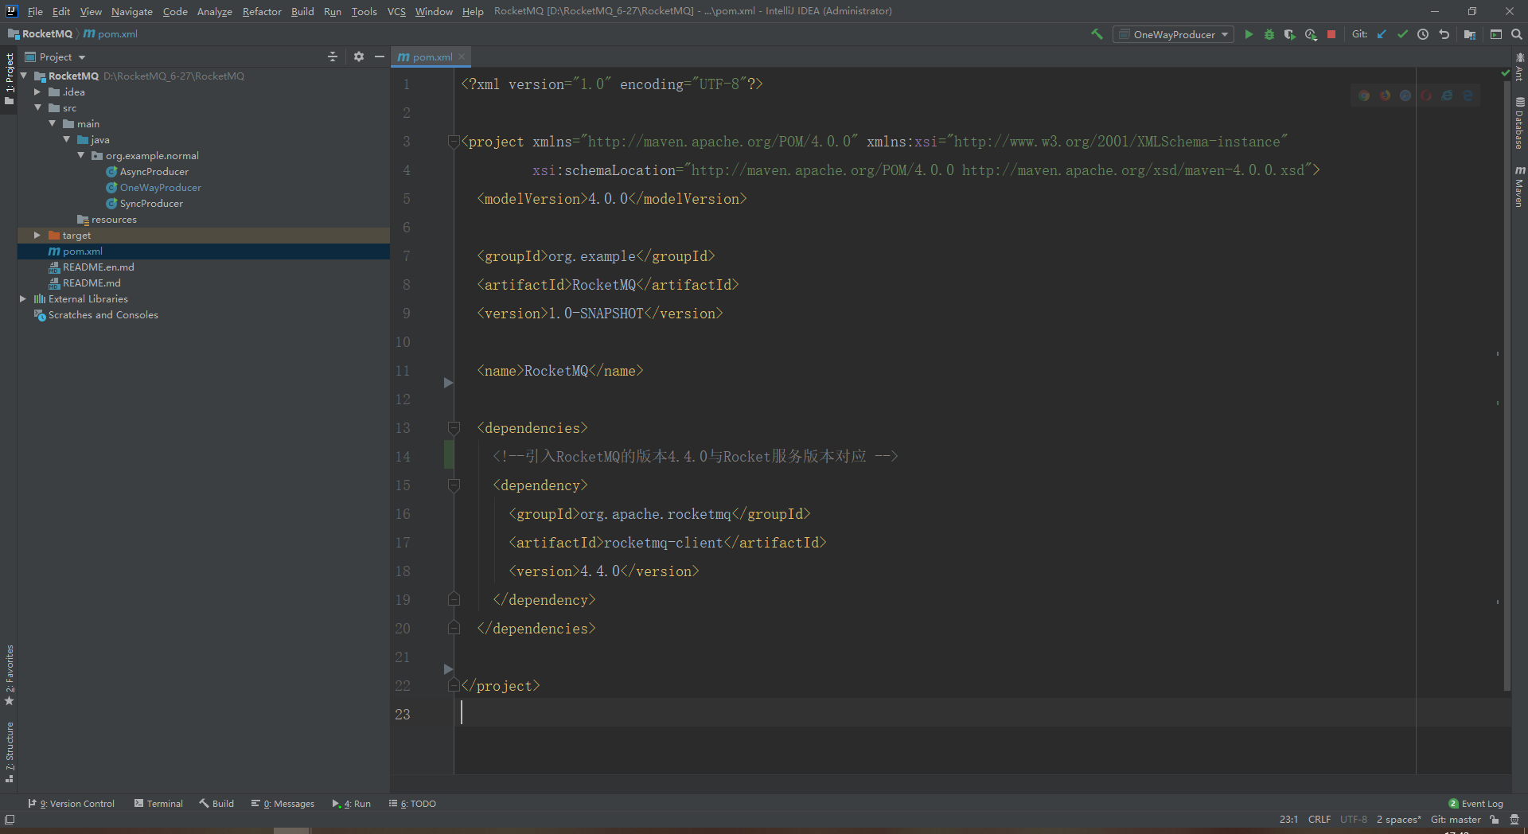
Task: Open the Database tool window
Action: (1519, 123)
